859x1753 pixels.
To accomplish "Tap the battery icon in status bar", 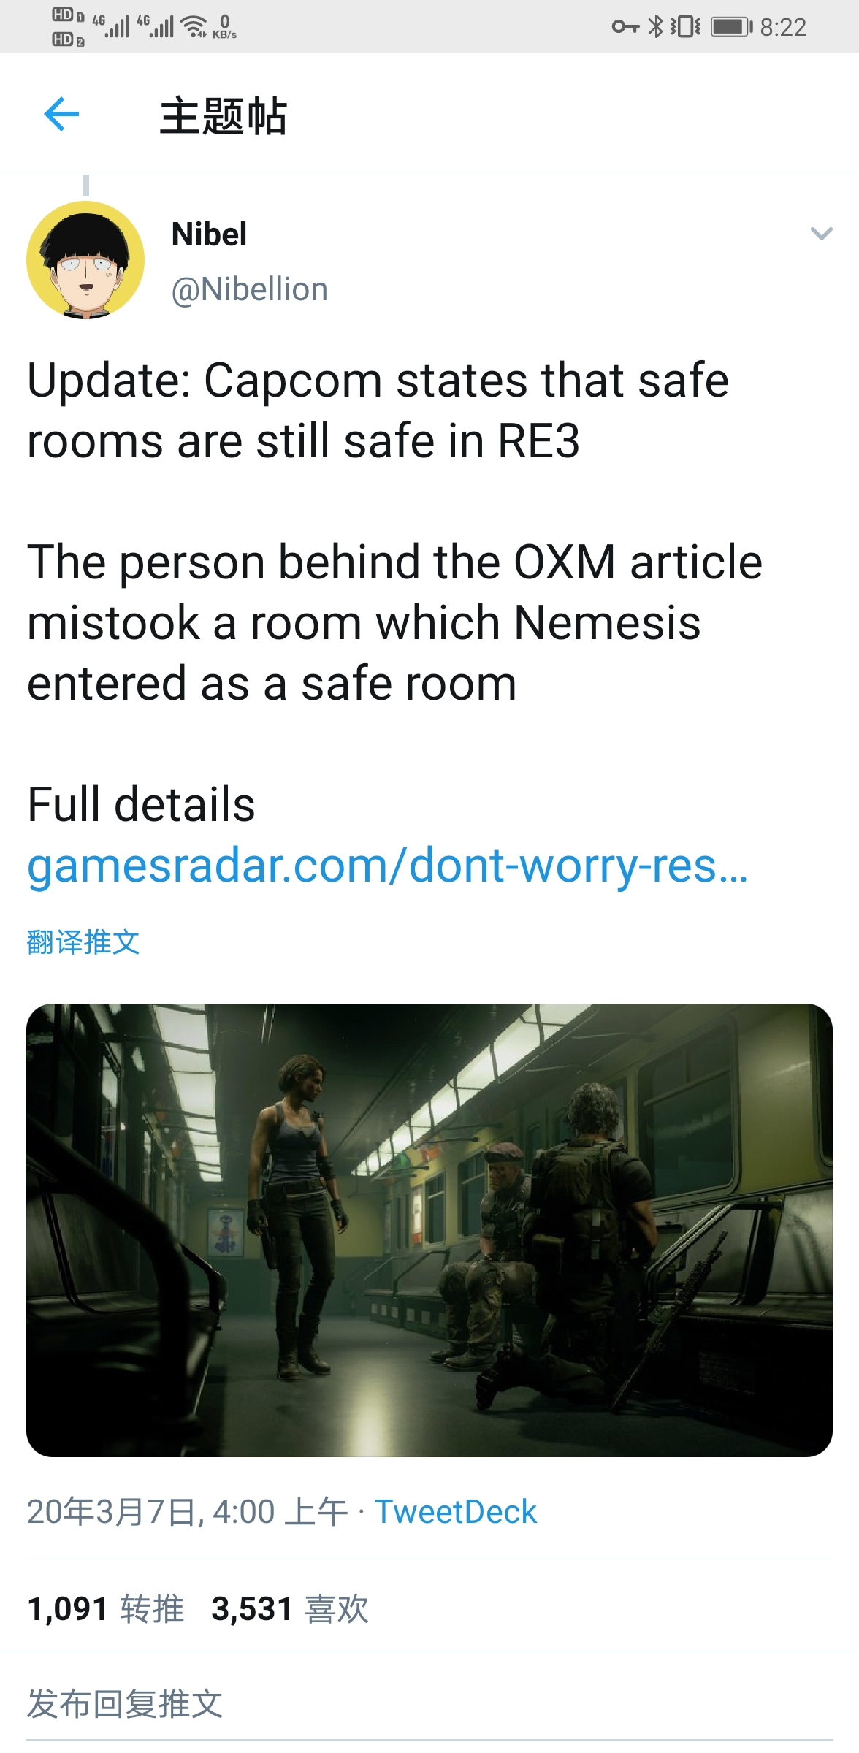I will point(731,27).
